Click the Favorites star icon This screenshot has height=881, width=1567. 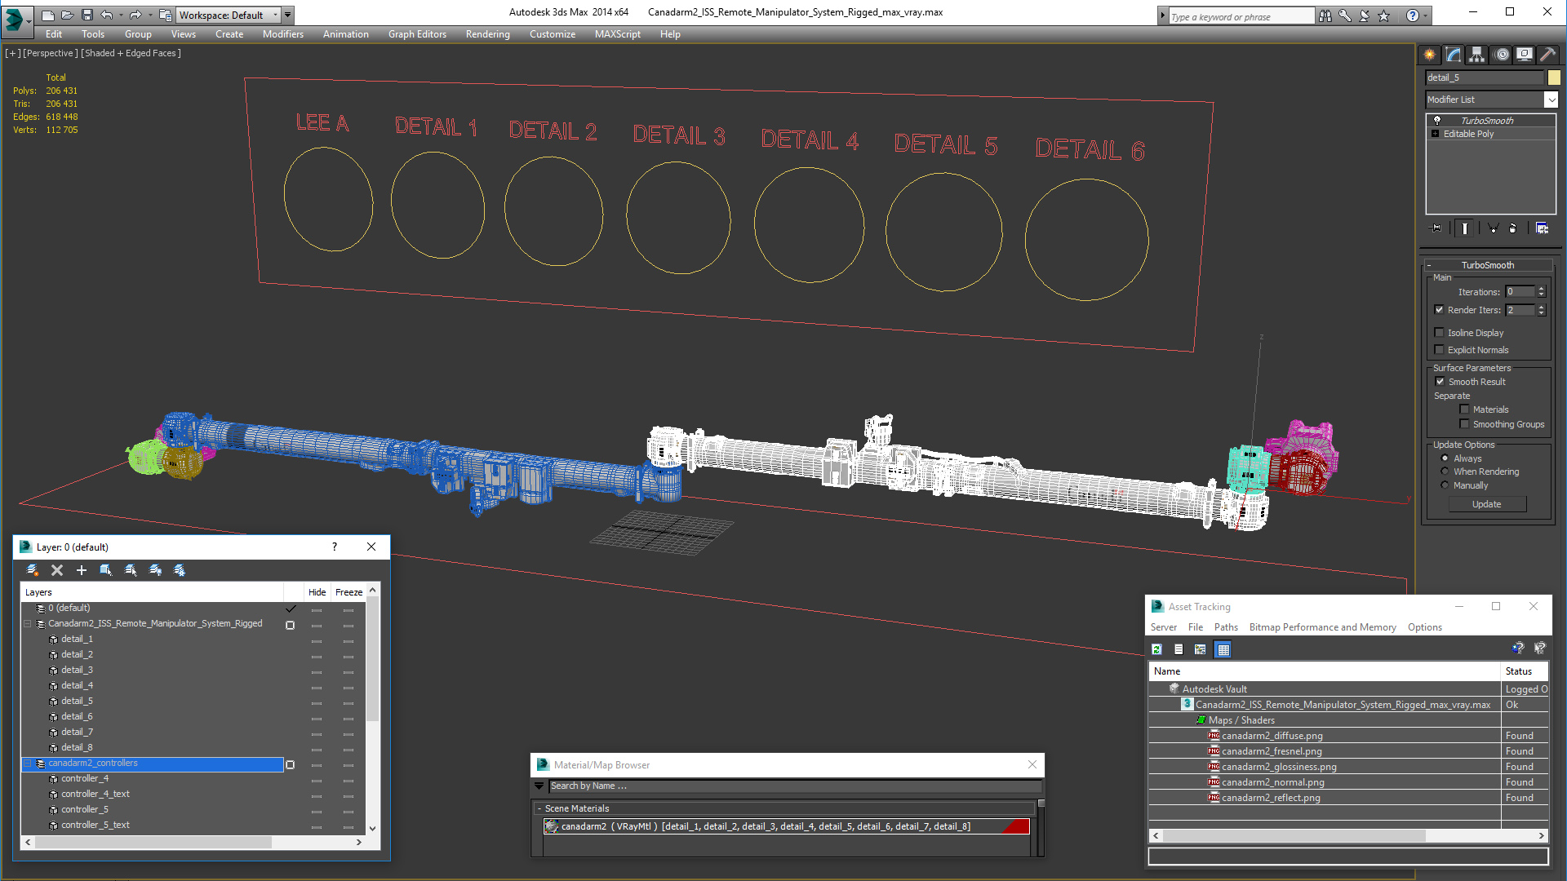click(x=1384, y=15)
